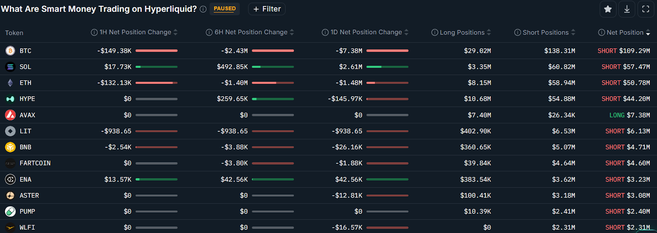Click the star favorite icon
Viewport: 657px width, 233px height.
pyautogui.click(x=608, y=9)
